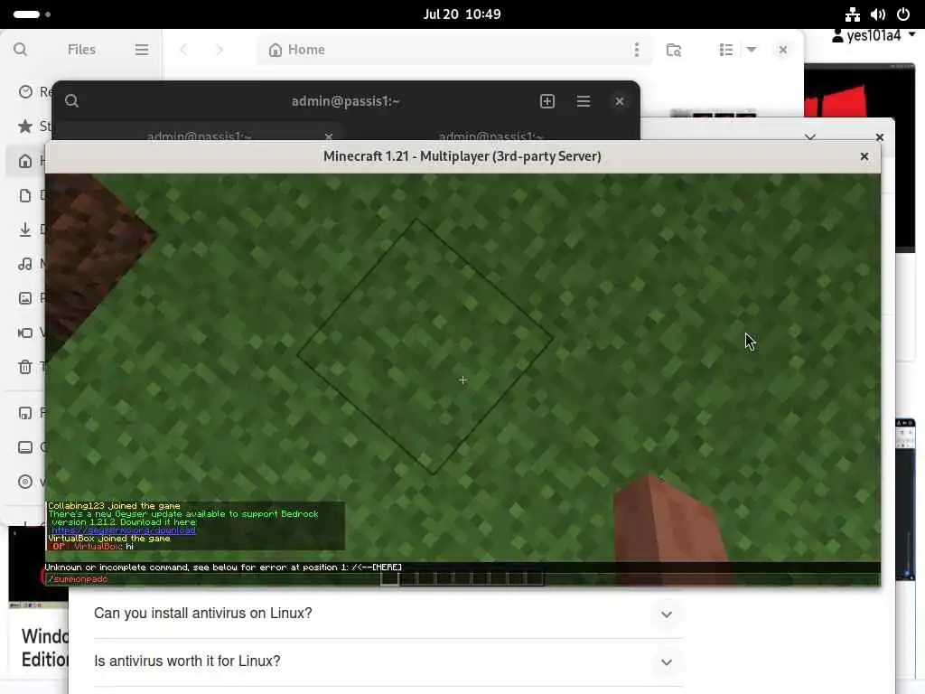Click the terminal window search icon
This screenshot has height=694, width=925.
click(72, 101)
